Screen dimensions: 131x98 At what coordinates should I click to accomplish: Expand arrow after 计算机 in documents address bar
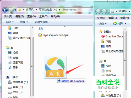(x=36, y=10)
